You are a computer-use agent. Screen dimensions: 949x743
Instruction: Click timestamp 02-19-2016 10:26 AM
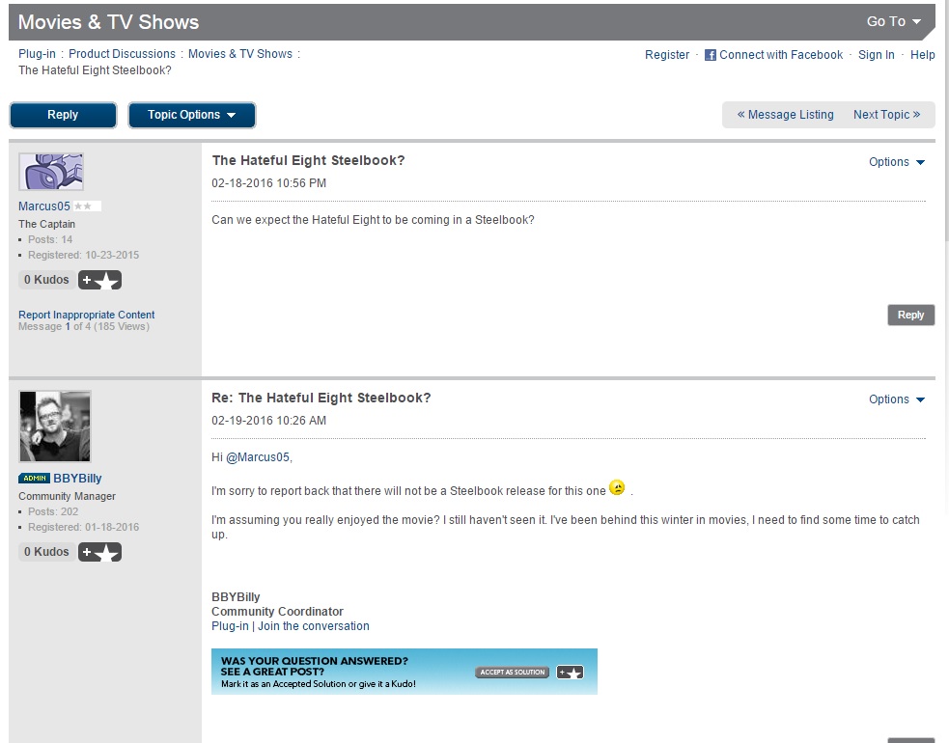click(x=268, y=421)
